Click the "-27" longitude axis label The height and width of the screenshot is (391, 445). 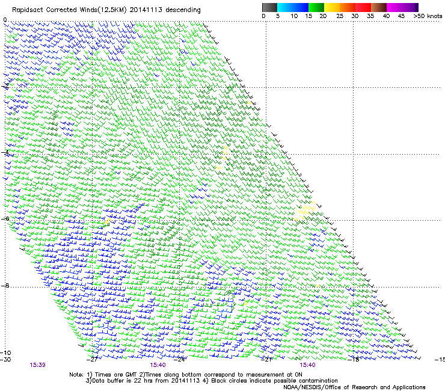(x=92, y=360)
